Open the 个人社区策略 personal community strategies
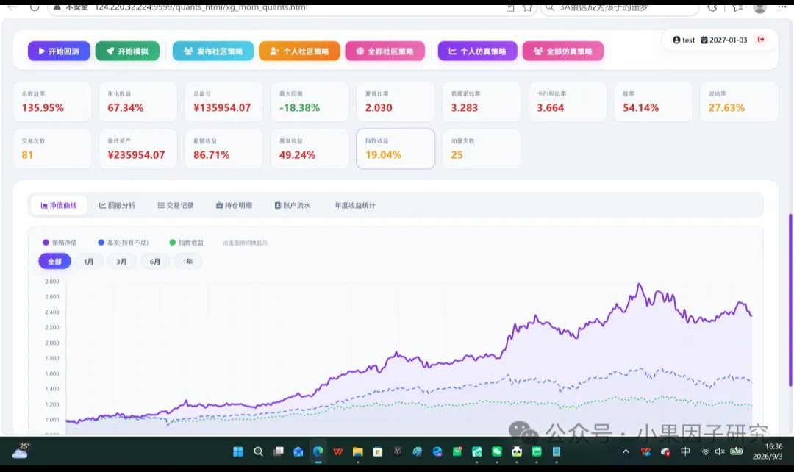The image size is (794, 472). tap(299, 51)
